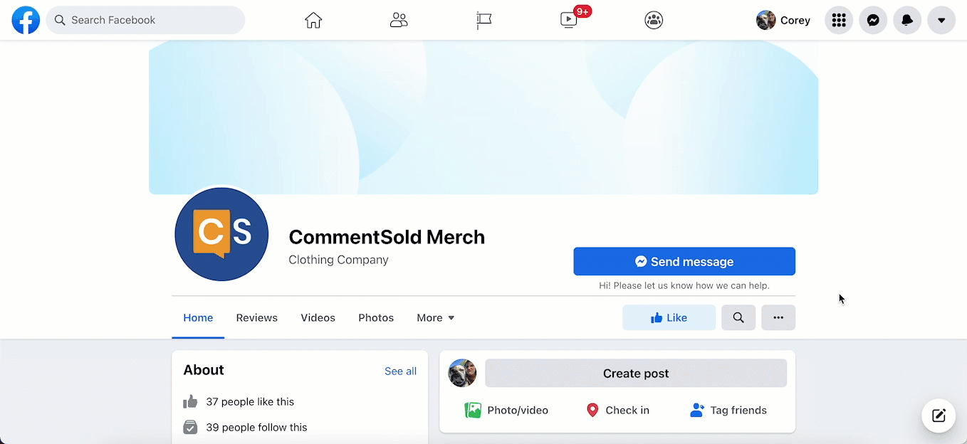Open the Watch video icon

569,20
